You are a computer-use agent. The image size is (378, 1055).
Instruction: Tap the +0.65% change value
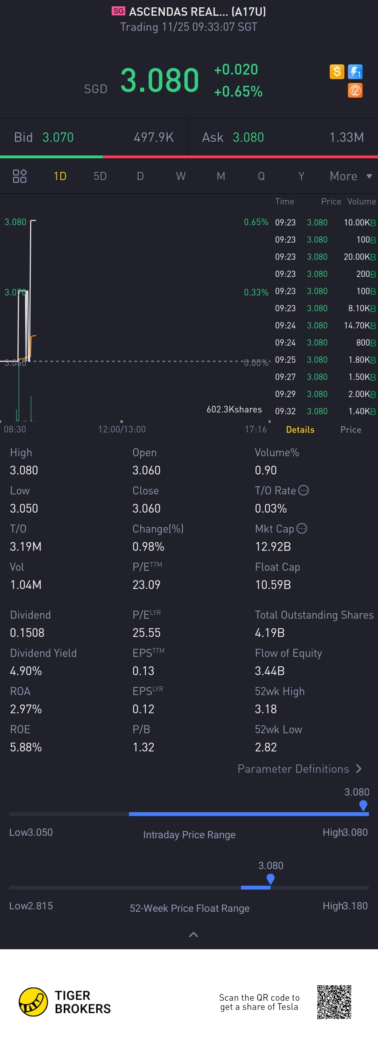(x=238, y=91)
